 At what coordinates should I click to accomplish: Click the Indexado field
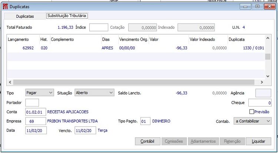click(196, 28)
